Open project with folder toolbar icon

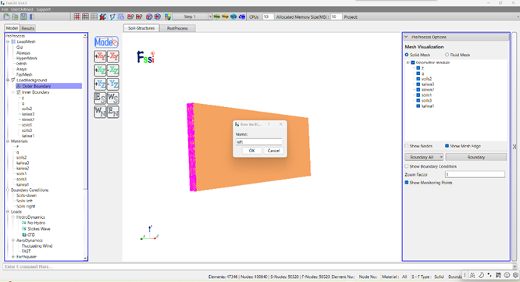(6, 16)
